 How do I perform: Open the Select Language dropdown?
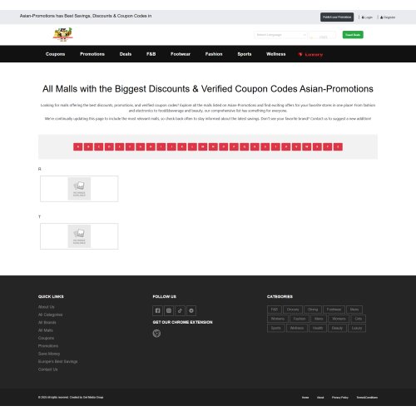point(280,35)
